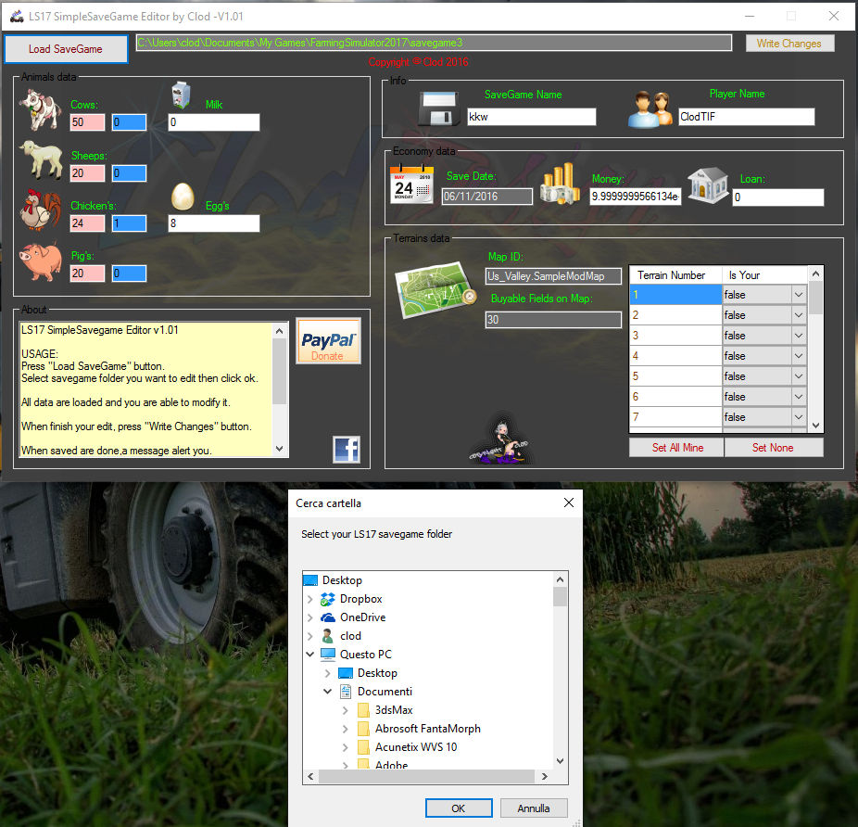Open Is Your dropdown for terrain 6
Screen dimensions: 858x827
tap(799, 397)
